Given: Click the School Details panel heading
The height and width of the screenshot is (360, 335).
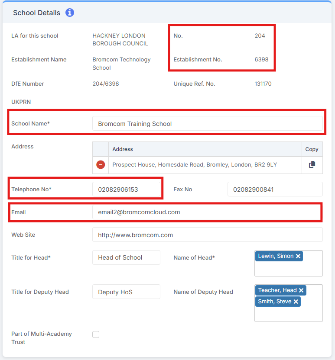Looking at the screenshot, I should pyautogui.click(x=36, y=13).
